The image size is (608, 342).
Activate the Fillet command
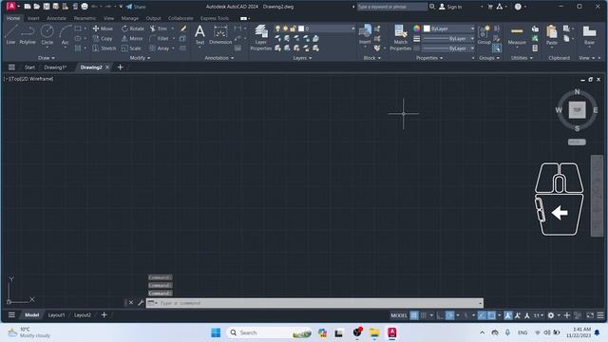coord(160,38)
